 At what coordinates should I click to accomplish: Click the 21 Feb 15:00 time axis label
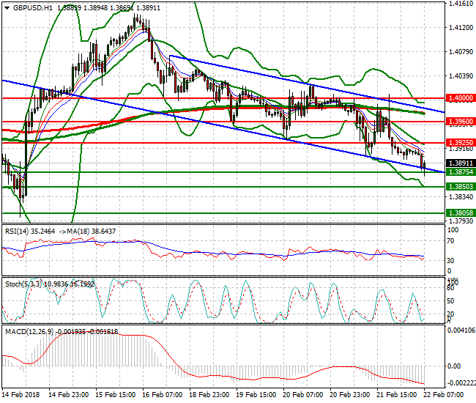(396, 395)
